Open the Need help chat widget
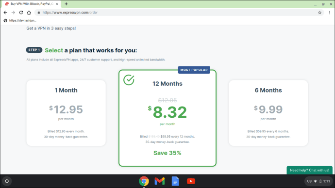Viewport: 335px width, 188px height. [309, 170]
